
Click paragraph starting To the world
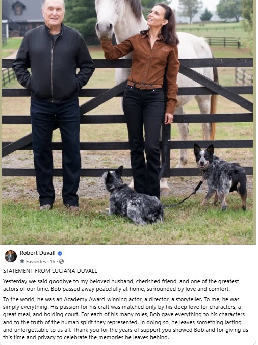(125, 319)
